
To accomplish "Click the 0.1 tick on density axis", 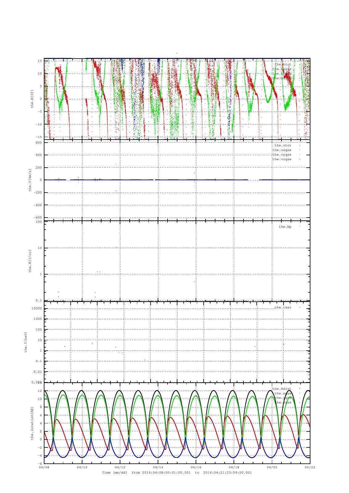I will coord(39,300).
